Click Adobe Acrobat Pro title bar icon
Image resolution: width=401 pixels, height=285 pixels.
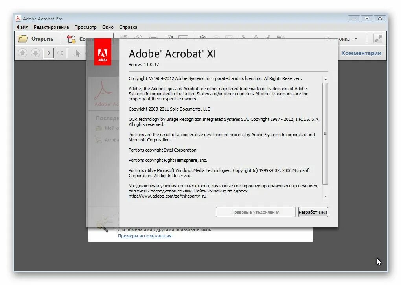18,19
